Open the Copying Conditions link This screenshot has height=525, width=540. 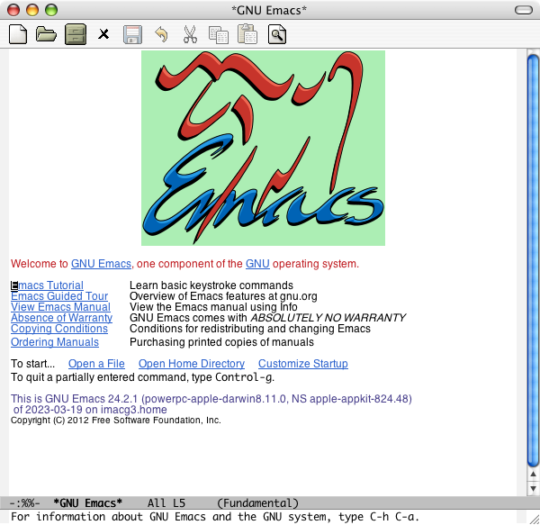tap(59, 329)
